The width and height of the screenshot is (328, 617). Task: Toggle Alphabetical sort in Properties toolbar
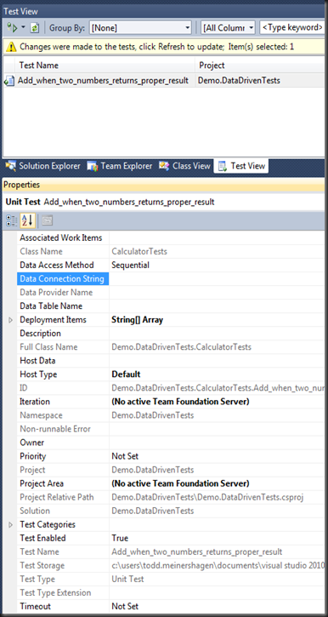(27, 220)
